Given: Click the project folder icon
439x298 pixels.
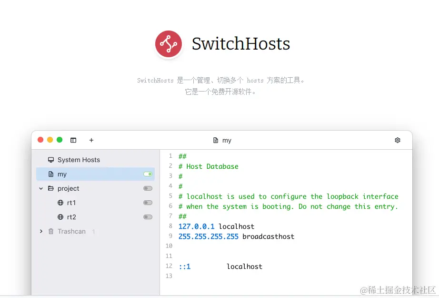Looking at the screenshot, I should click(x=50, y=188).
